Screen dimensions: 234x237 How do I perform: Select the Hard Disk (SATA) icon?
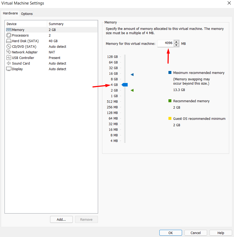pos(9,41)
